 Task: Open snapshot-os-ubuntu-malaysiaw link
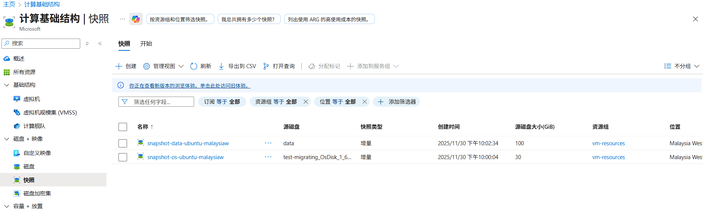(x=185, y=157)
